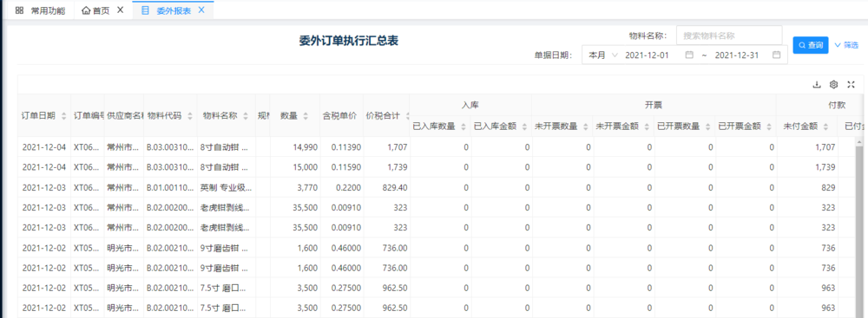This screenshot has height=318, width=868.
Task: Sort by 未付金额 column
Action: point(825,127)
